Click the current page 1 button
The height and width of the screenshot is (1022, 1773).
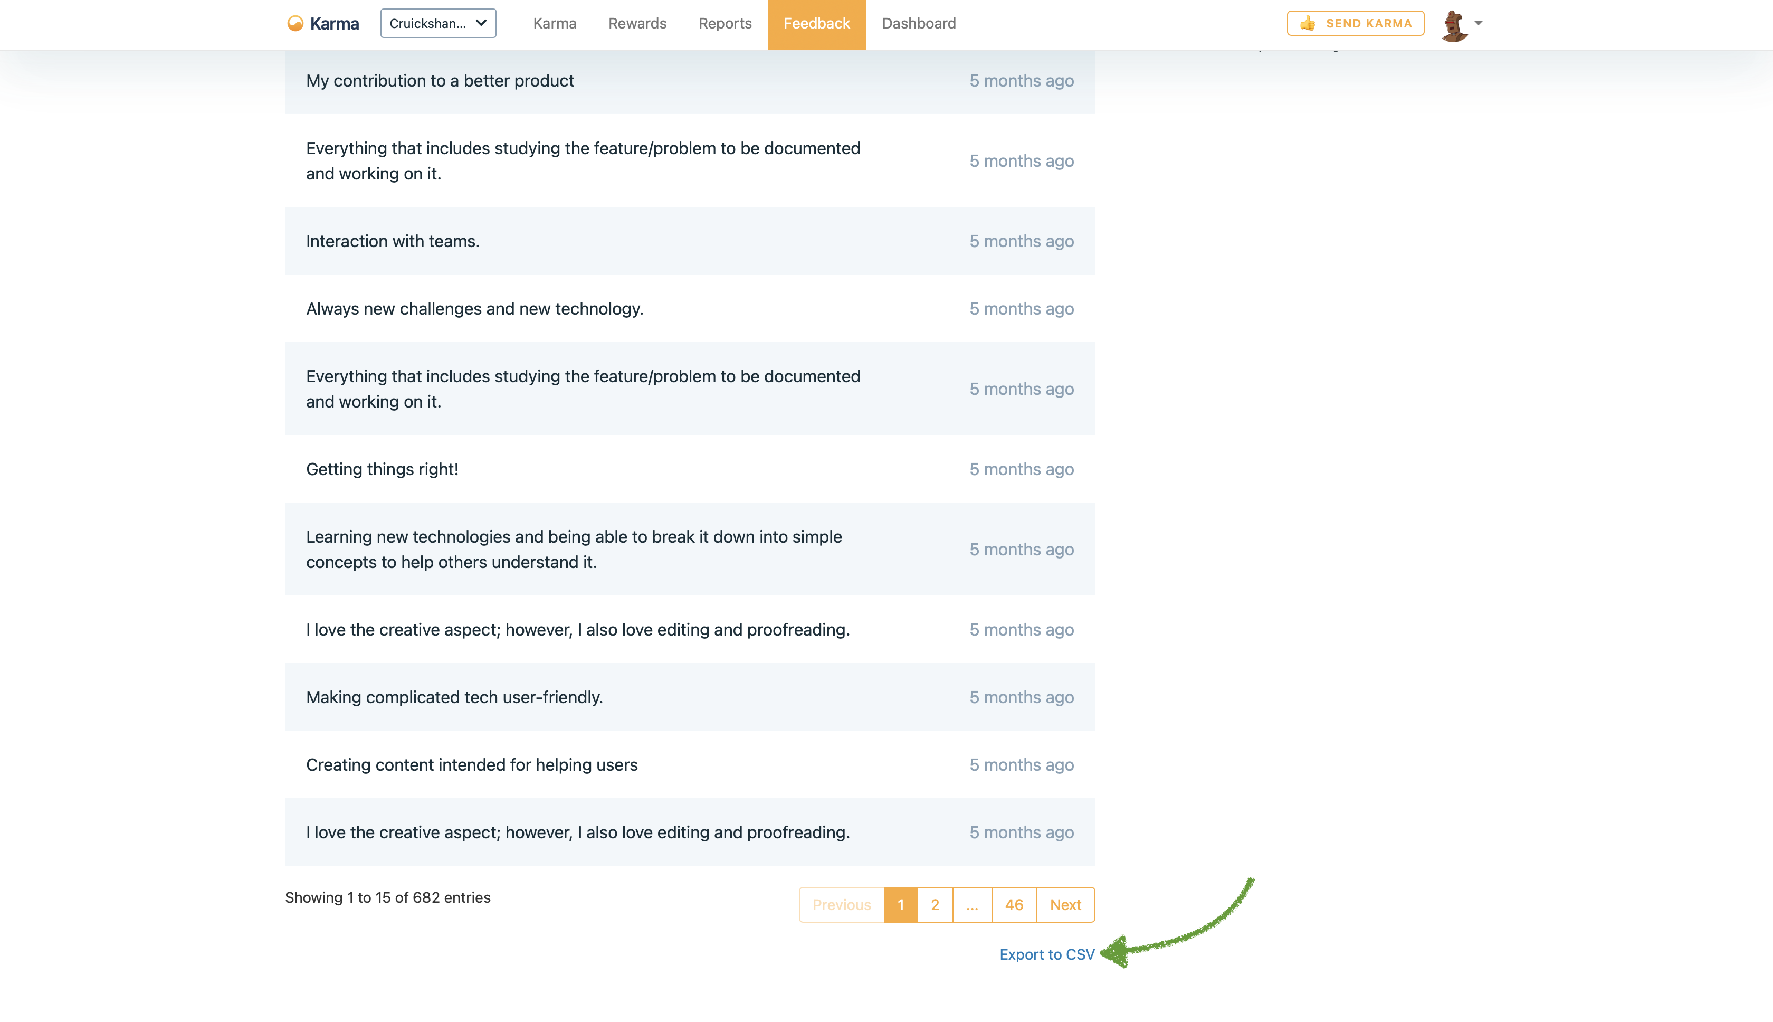(x=900, y=905)
